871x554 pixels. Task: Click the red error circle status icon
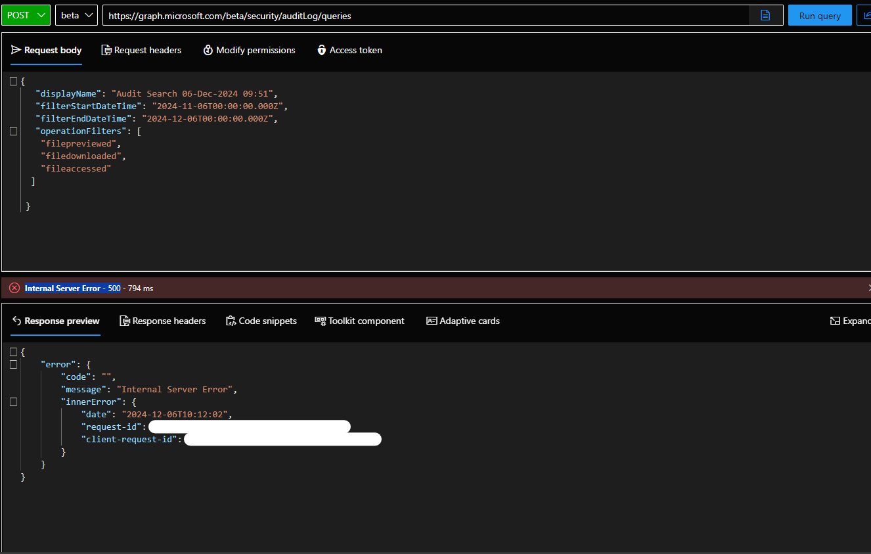tap(14, 288)
